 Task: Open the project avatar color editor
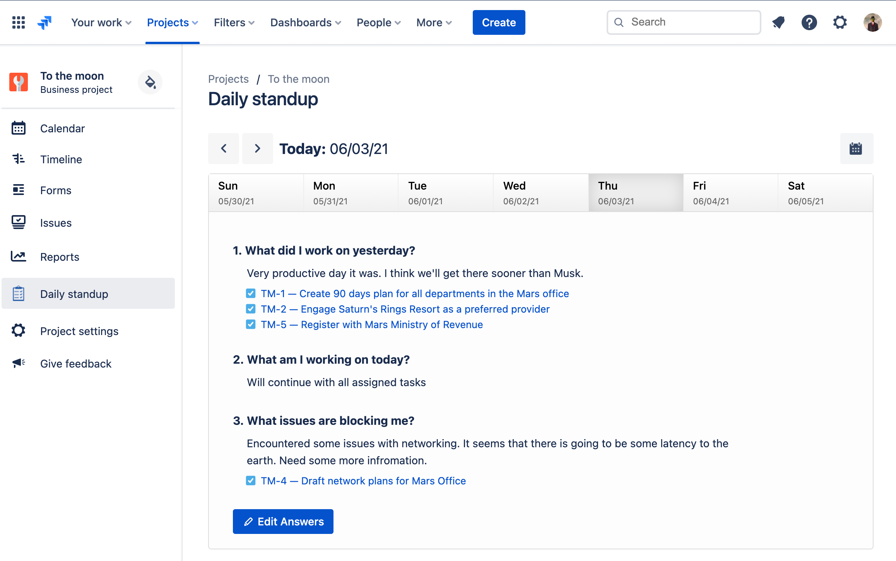click(150, 82)
